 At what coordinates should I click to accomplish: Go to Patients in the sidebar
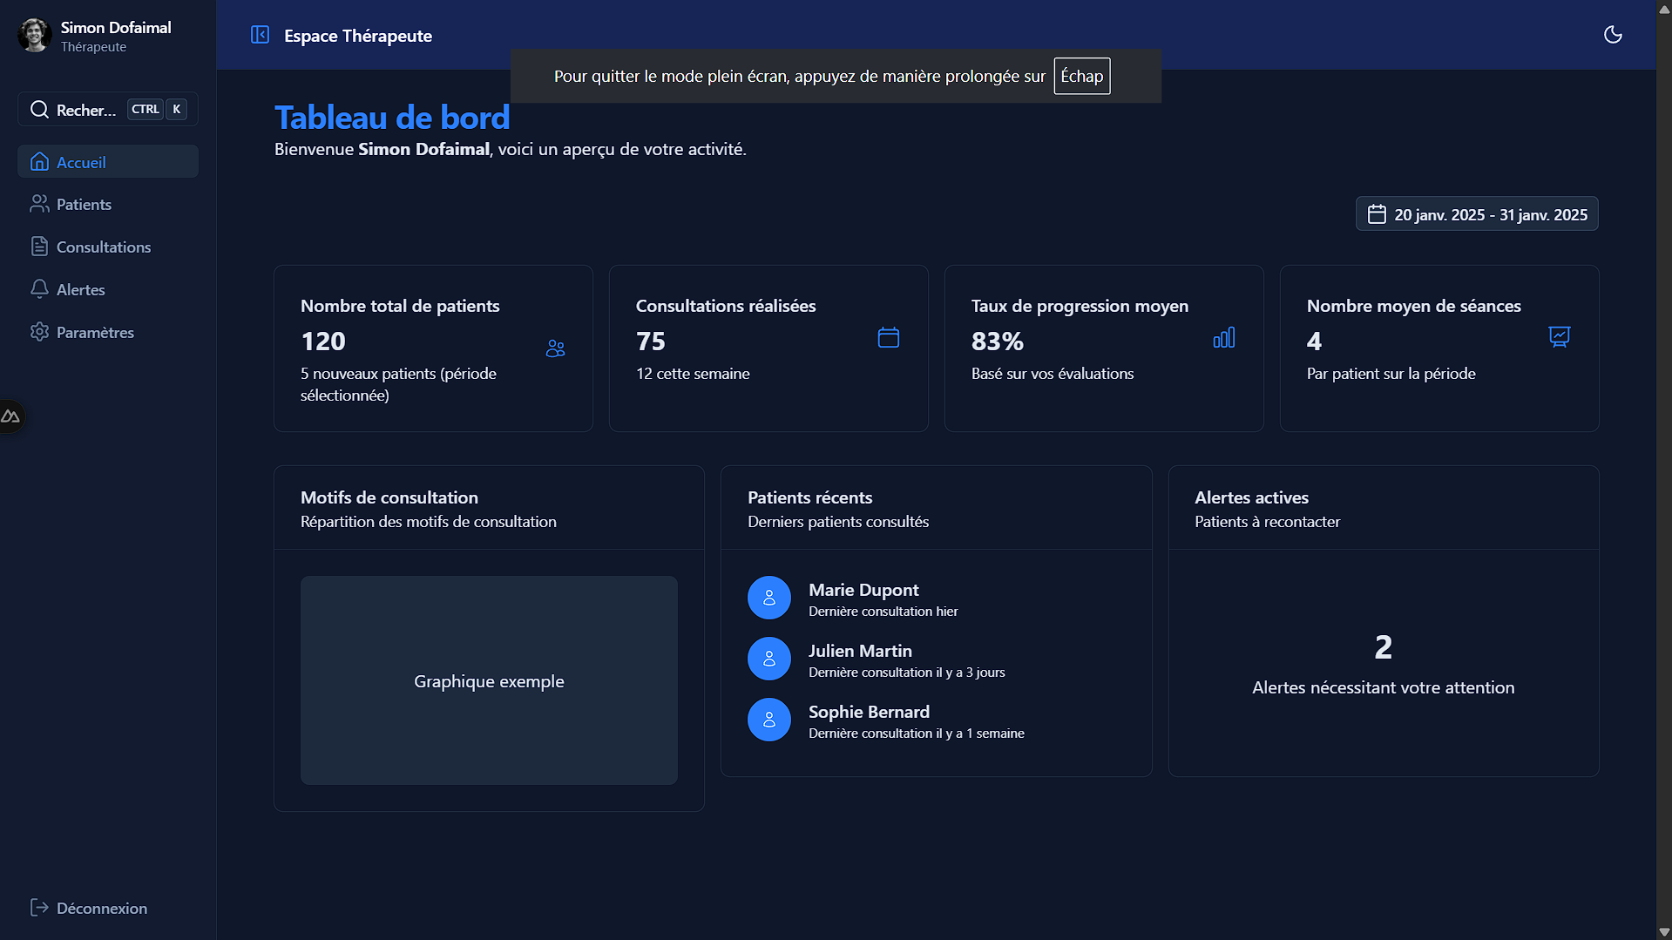coord(108,204)
